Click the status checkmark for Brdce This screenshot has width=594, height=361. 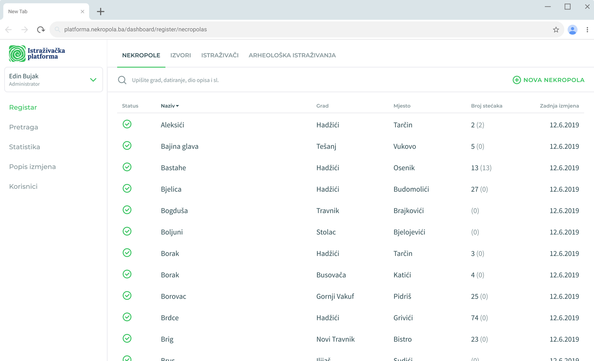click(x=127, y=317)
